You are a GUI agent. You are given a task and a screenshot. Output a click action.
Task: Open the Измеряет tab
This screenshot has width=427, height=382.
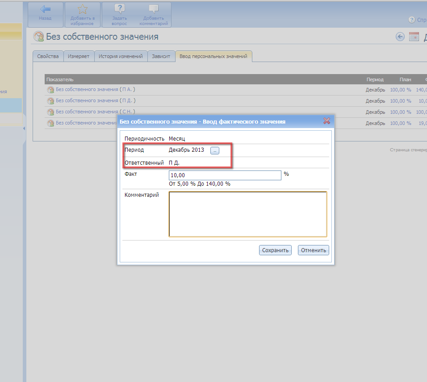(x=79, y=57)
